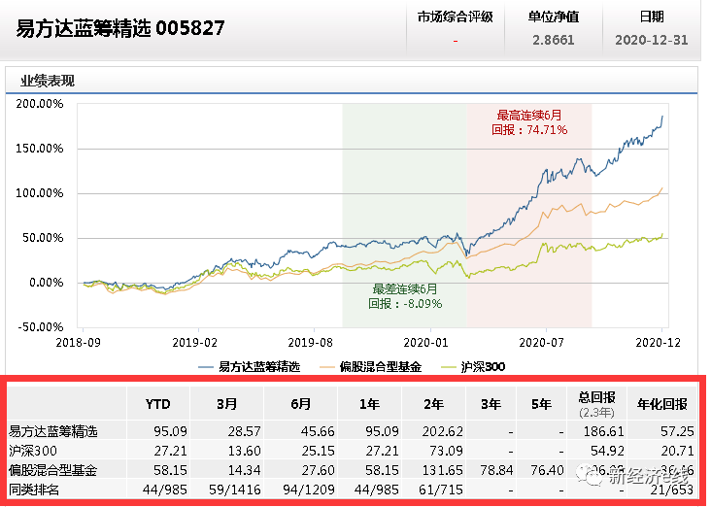Select the YTD column header
Viewport: 711px width, 507px height.
click(157, 404)
